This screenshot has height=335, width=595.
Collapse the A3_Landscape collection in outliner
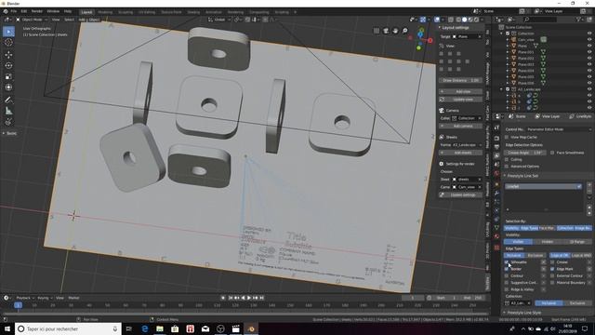click(502, 89)
